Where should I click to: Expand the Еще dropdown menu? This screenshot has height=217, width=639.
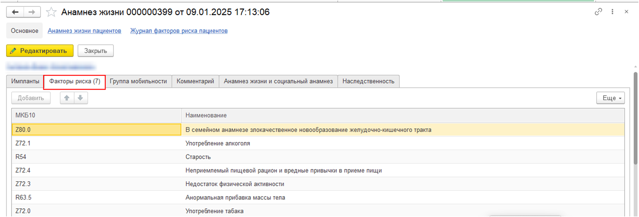(610, 98)
